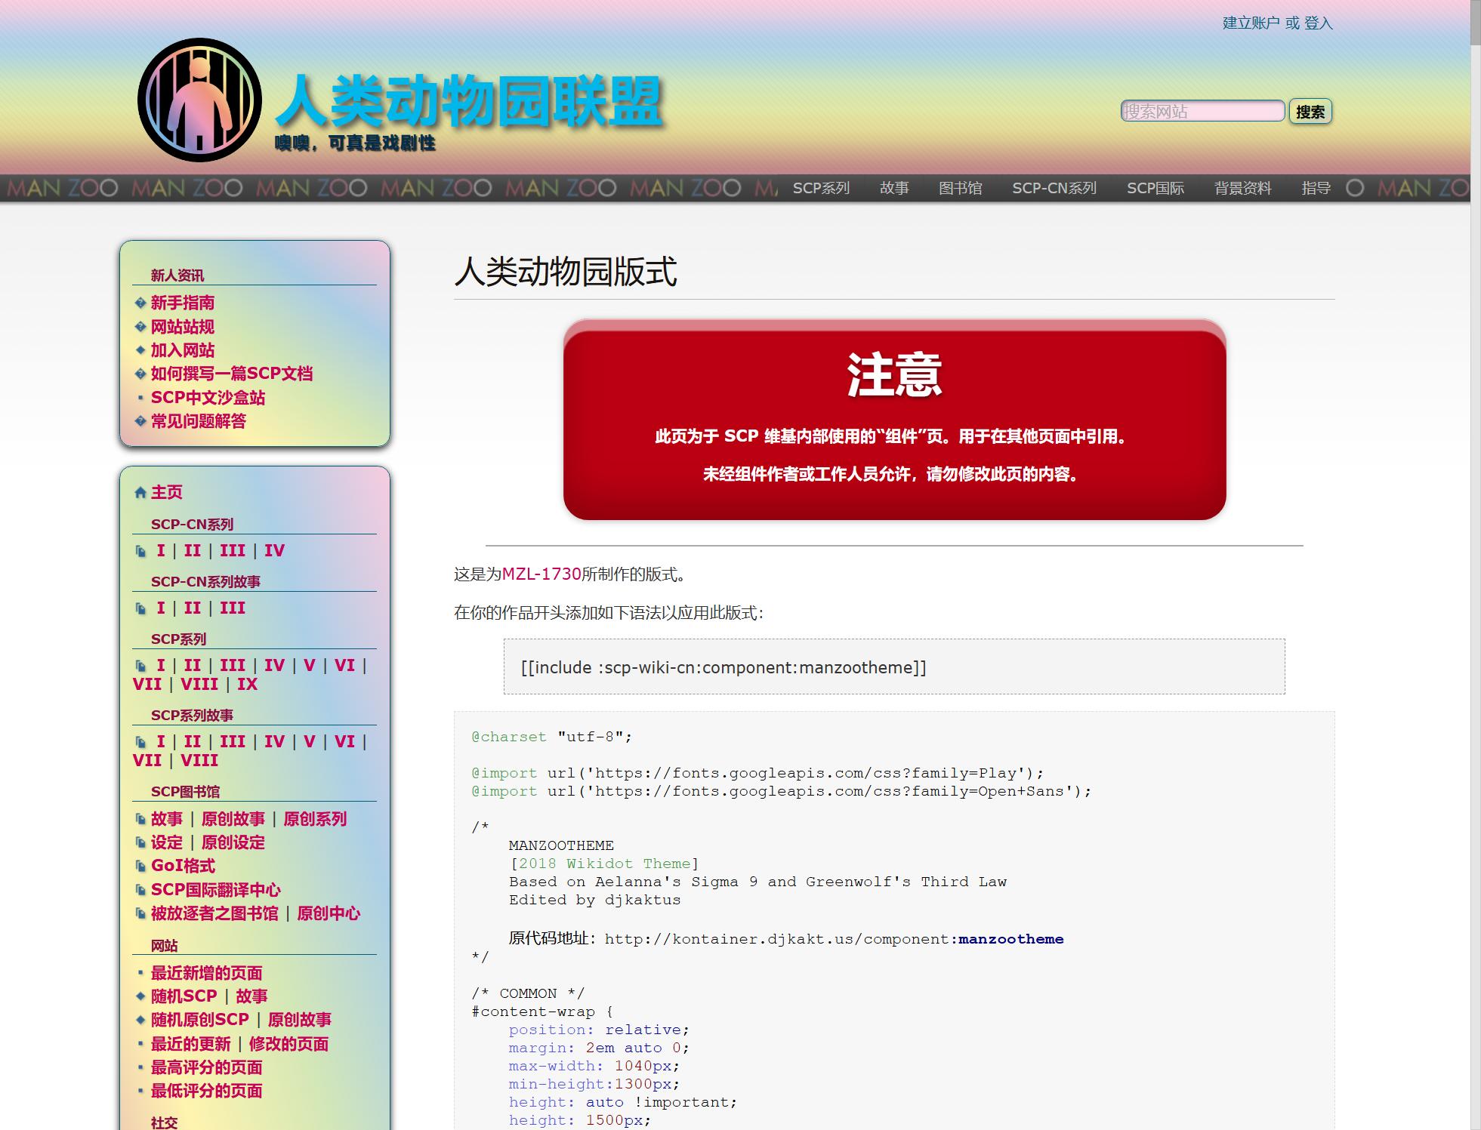The image size is (1481, 1130).
Task: Open the 背景资料 dropdown menu
Action: (1242, 188)
